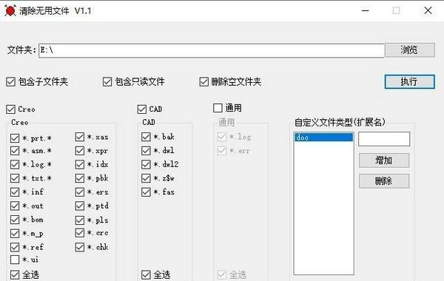
Task: Toggle the *.fas checkbox
Action: click(x=146, y=192)
